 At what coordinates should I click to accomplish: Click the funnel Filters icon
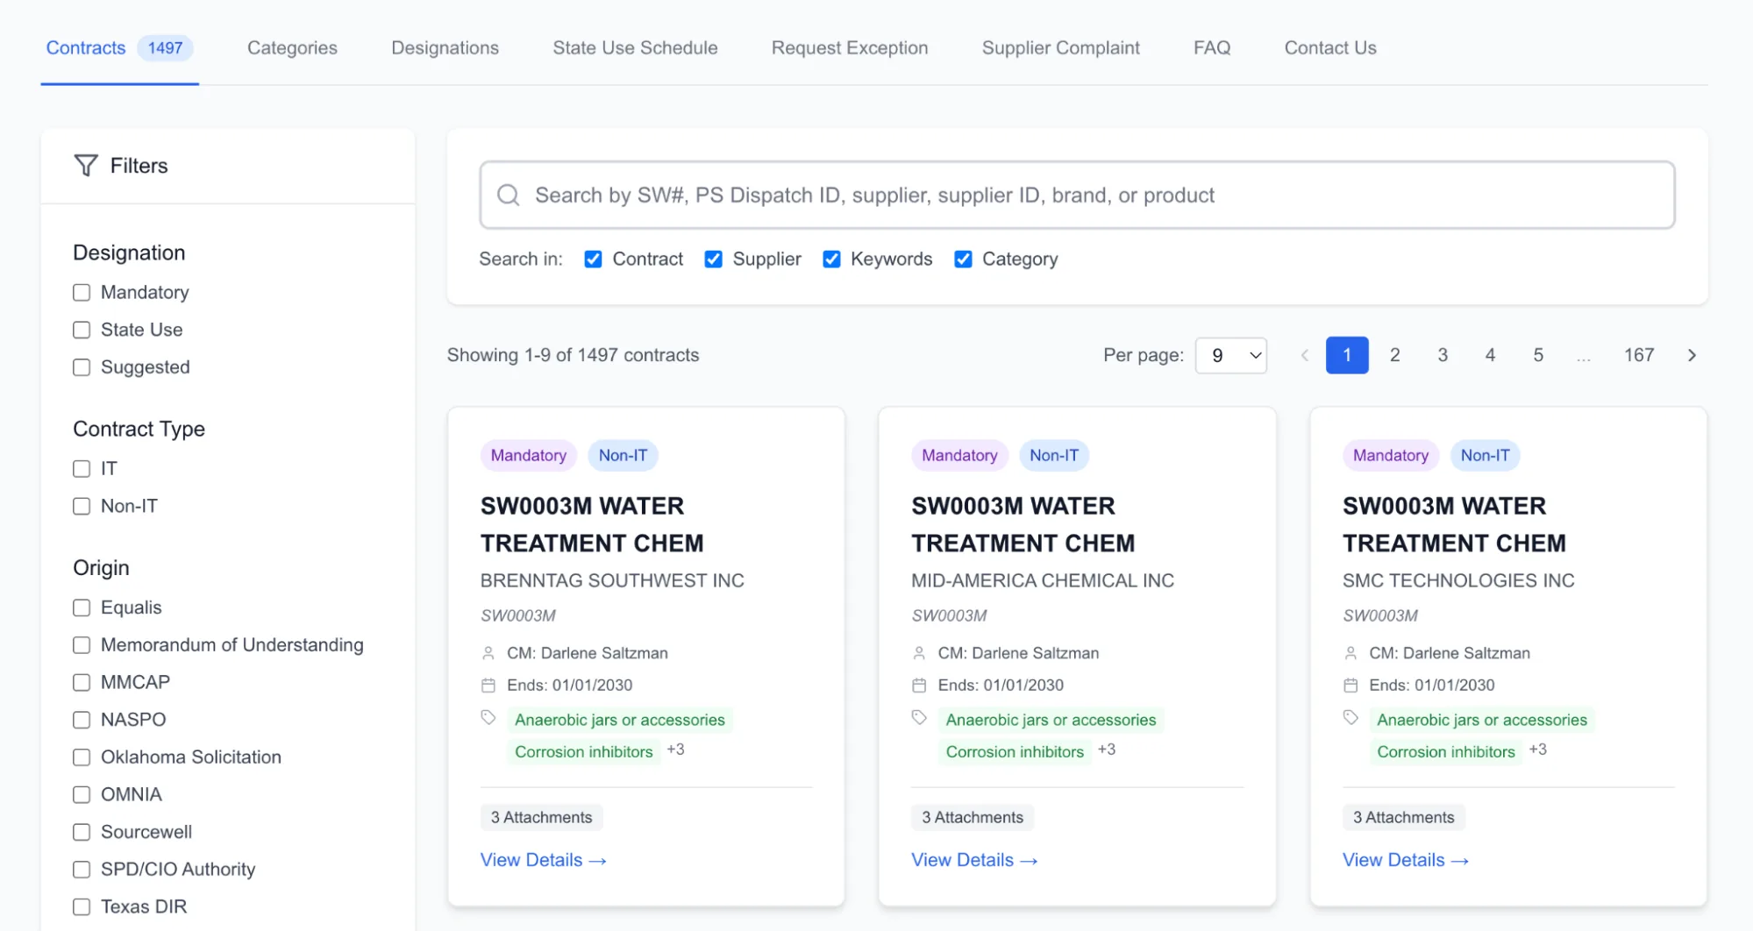pos(86,166)
